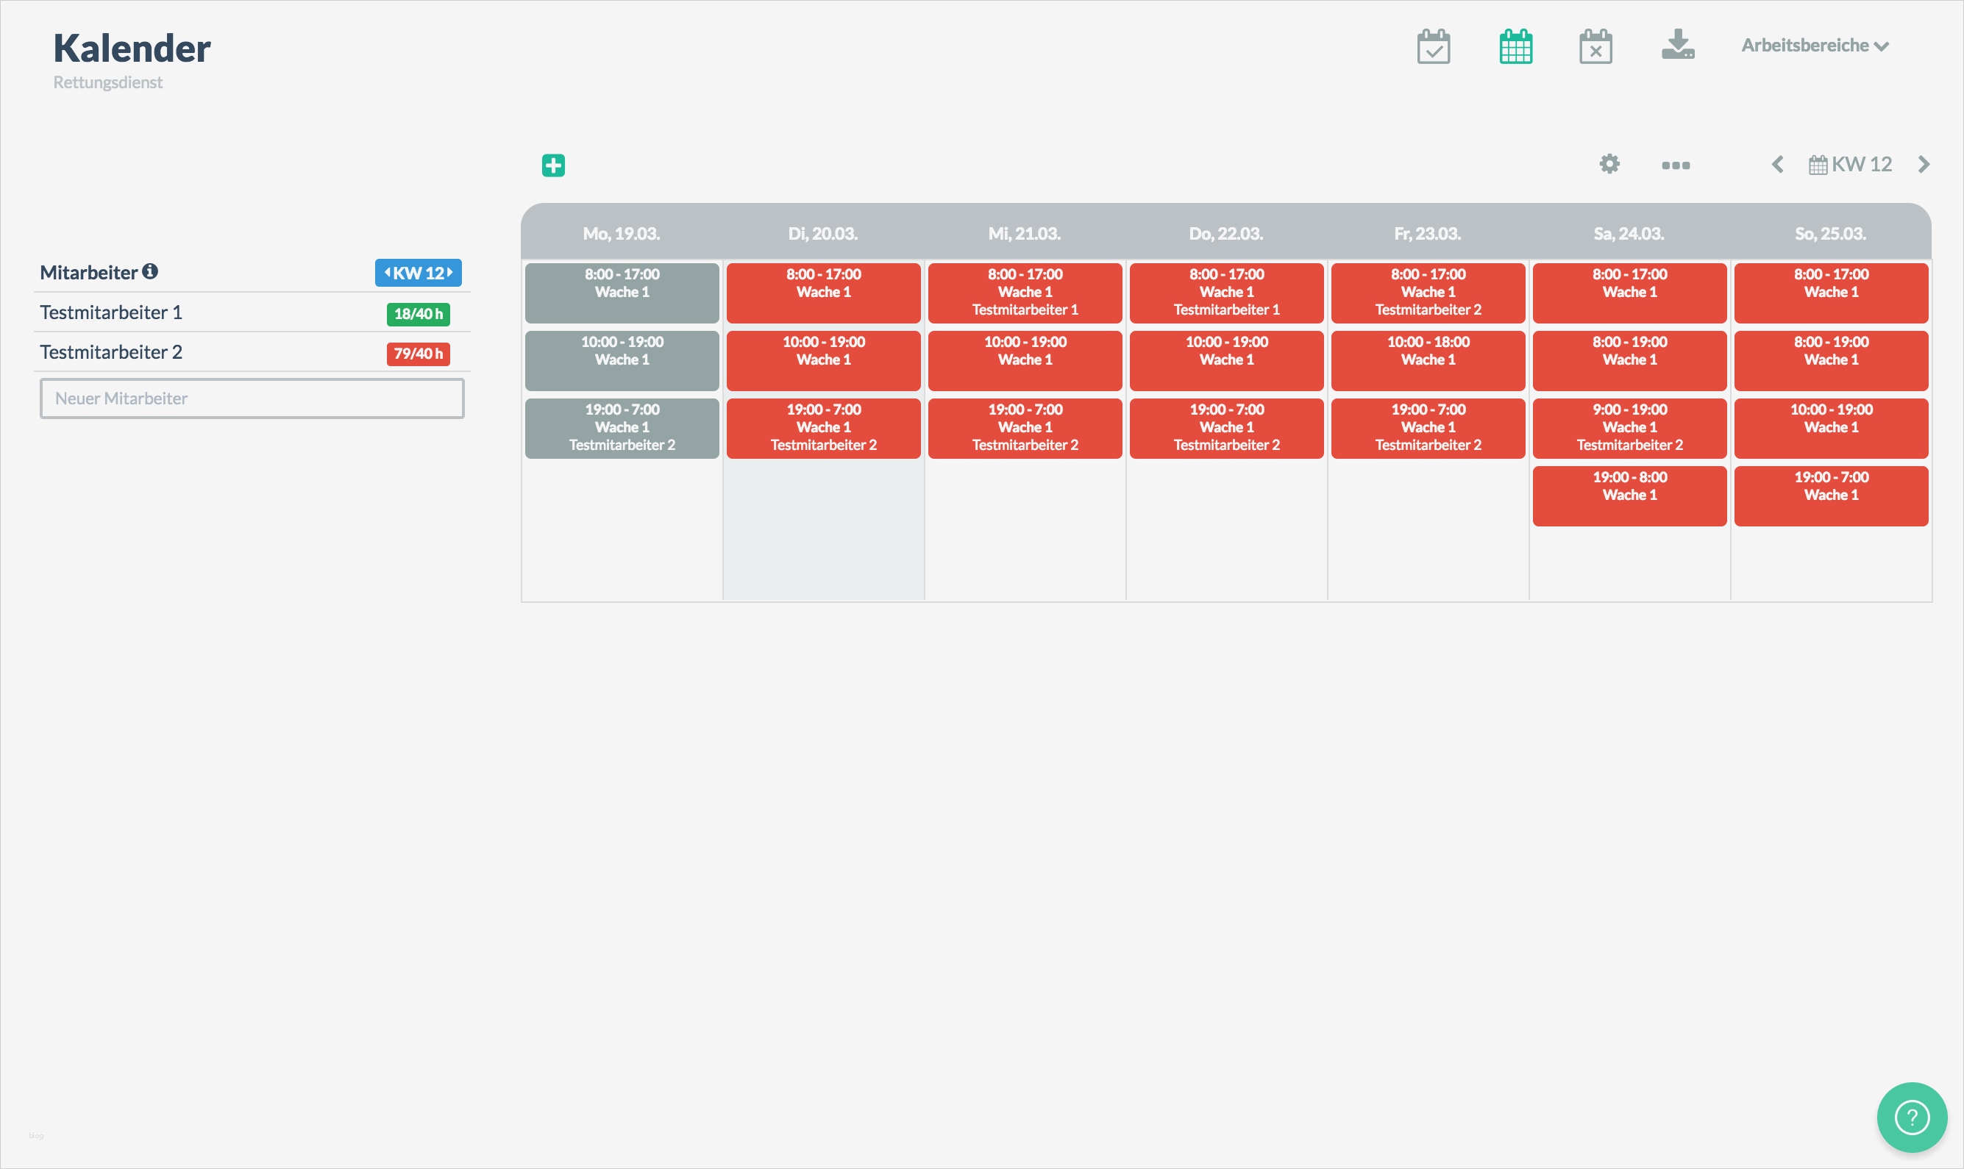Click the info icon next to Mitarbeiter

[150, 272]
